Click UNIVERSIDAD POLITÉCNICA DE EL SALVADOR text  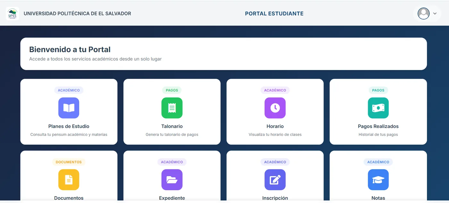point(77,13)
